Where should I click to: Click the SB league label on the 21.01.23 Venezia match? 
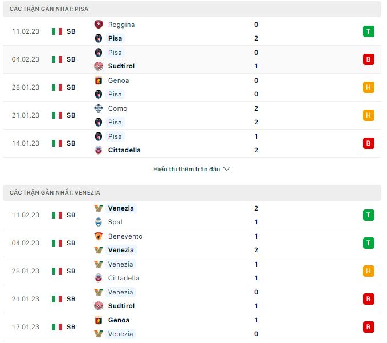pos(71,299)
